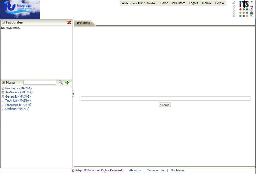256x174 pixels.
Task: Click the red X in Favourites panel
Action: pyautogui.click(x=69, y=22)
